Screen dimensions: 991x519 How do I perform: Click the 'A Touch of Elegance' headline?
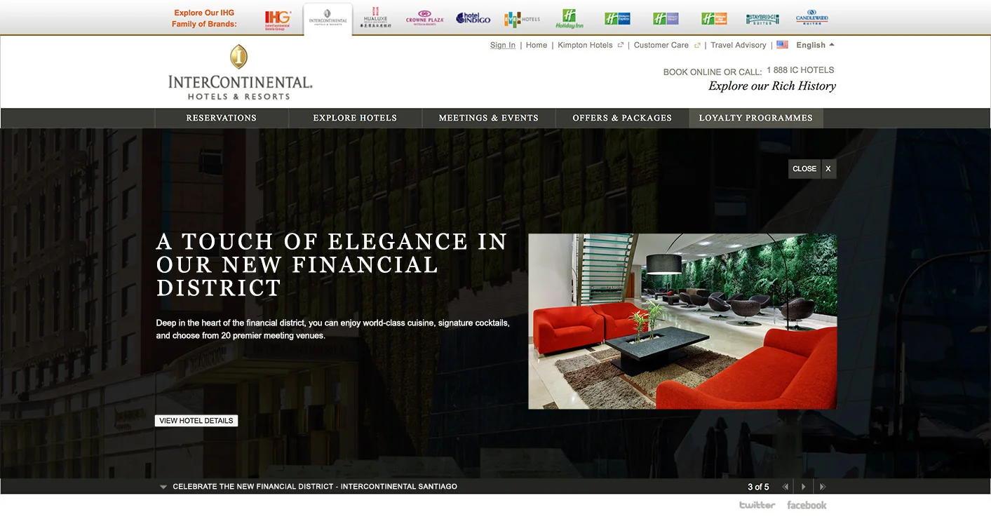click(x=332, y=264)
